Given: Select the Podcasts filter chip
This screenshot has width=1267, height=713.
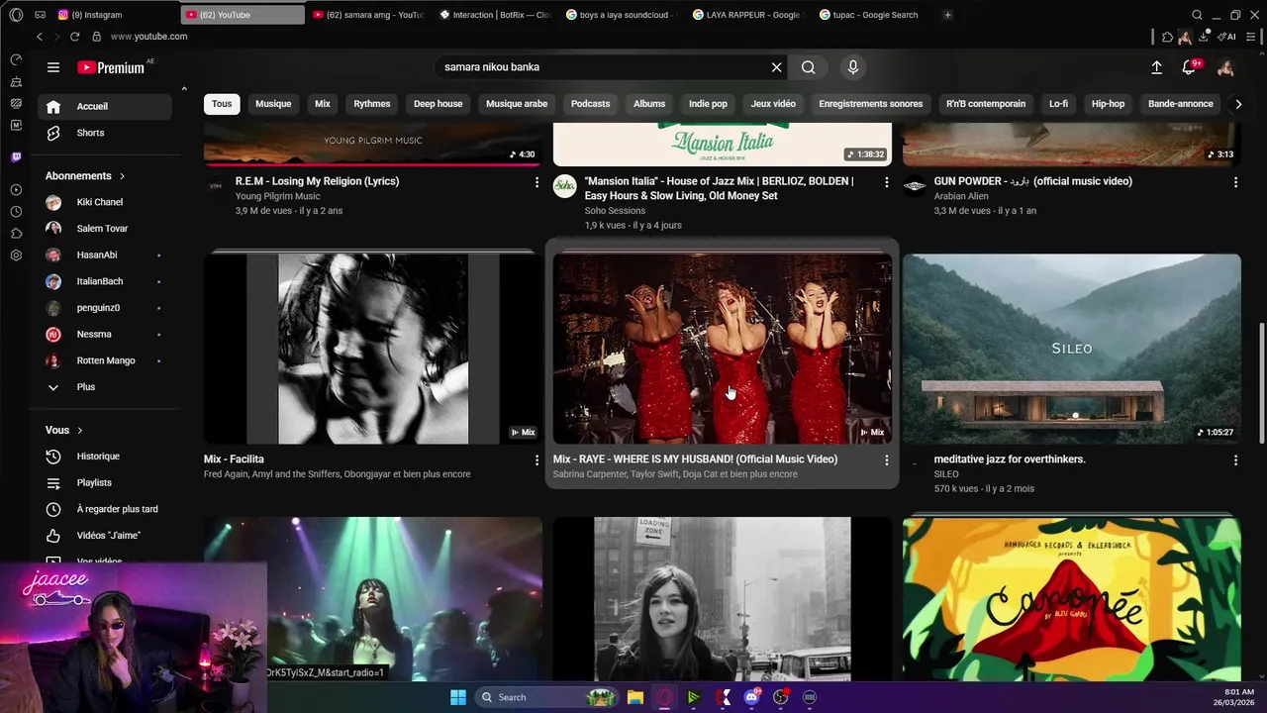Looking at the screenshot, I should 590,104.
